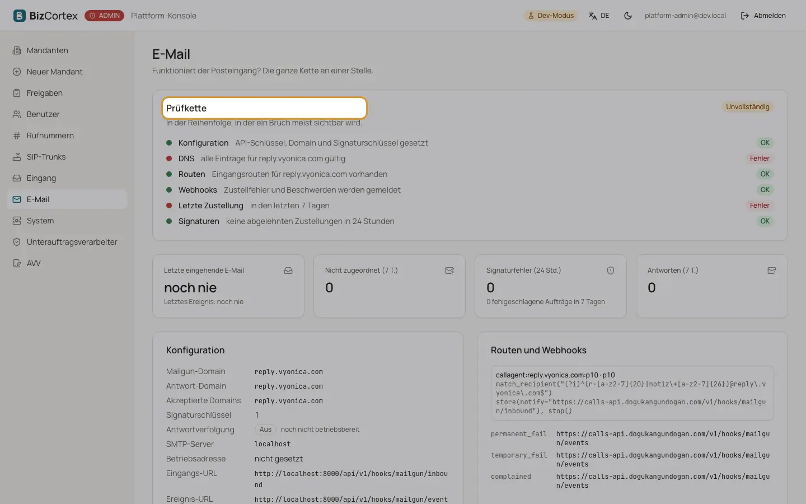Click the Abmelden button
Image resolution: width=806 pixels, height=504 pixels.
(763, 16)
